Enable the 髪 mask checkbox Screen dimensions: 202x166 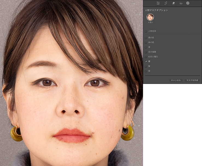pos(146,66)
